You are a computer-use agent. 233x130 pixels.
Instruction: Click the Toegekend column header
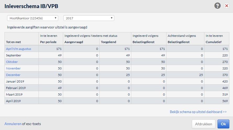point(109,42)
